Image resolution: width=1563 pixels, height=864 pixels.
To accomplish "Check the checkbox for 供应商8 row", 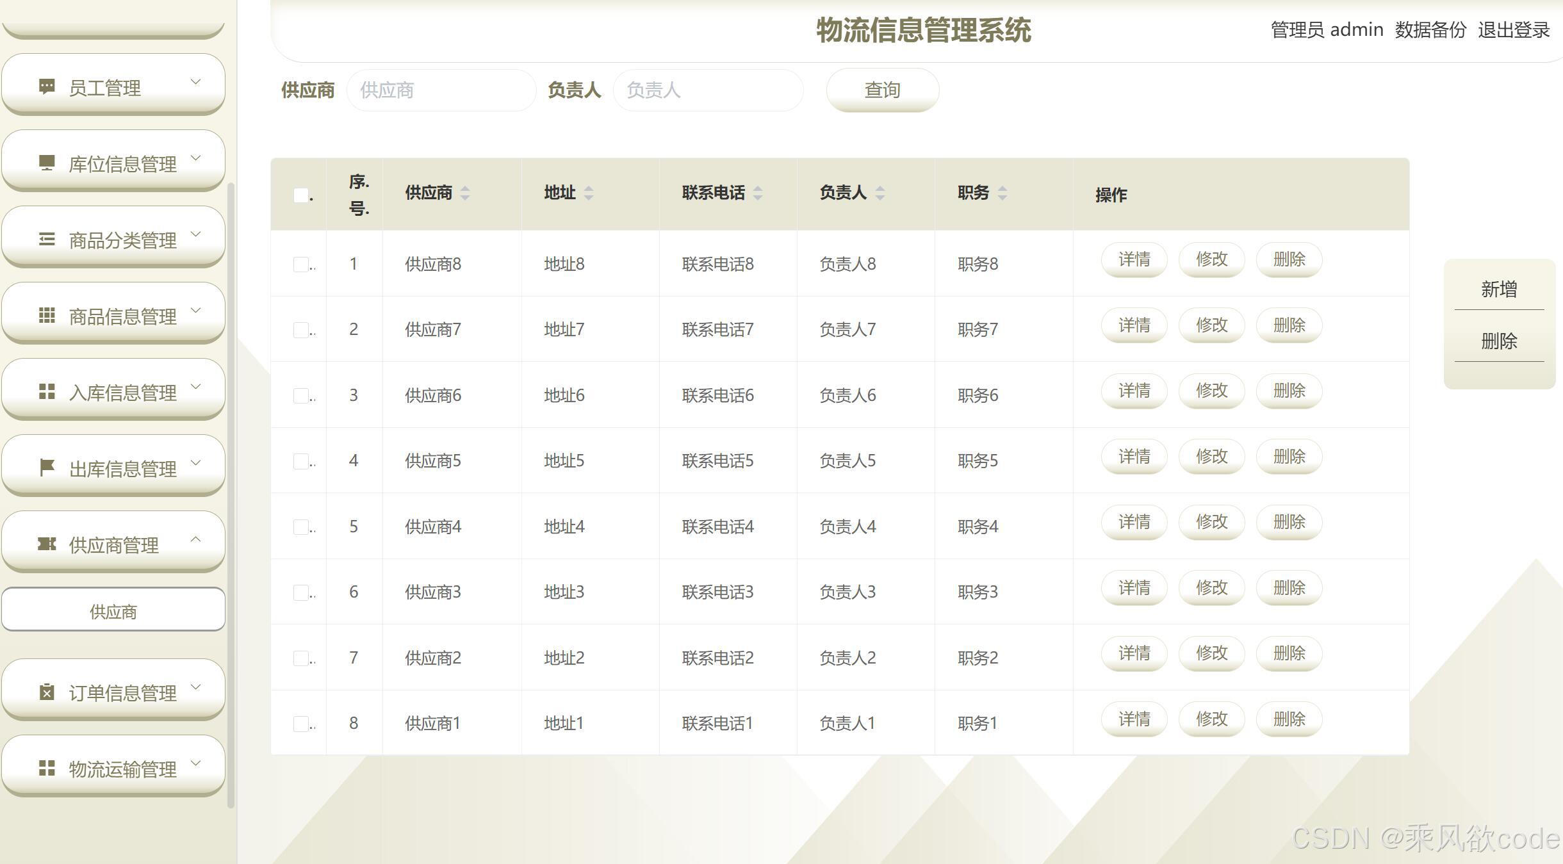I will click(x=300, y=265).
